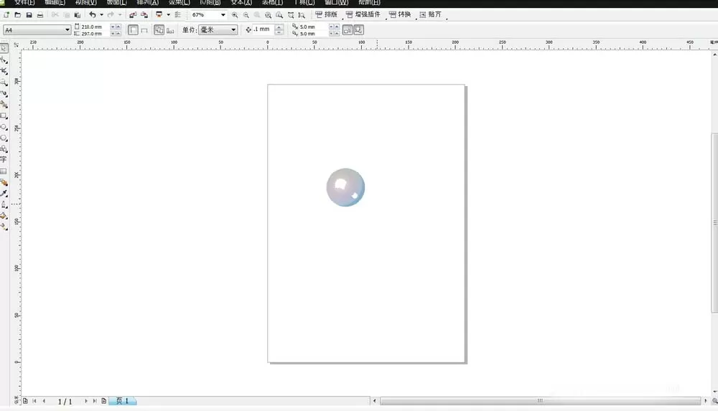The width and height of the screenshot is (718, 411).
Task: Click the Copy icon
Action: [x=66, y=15]
